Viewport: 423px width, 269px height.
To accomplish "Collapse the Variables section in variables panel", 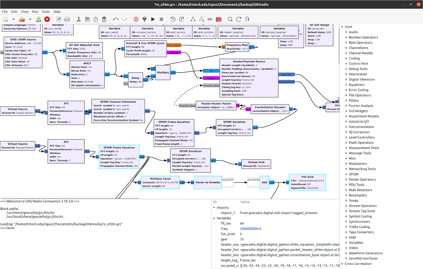I will tap(214, 218).
